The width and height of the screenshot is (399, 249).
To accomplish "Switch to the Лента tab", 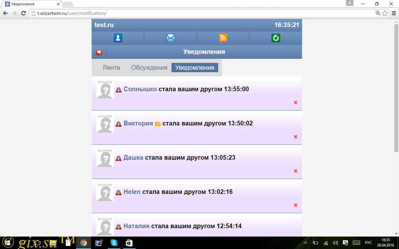I will [111, 68].
